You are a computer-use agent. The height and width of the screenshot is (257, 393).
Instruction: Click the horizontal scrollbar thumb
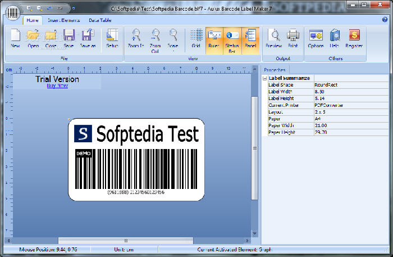point(126,241)
